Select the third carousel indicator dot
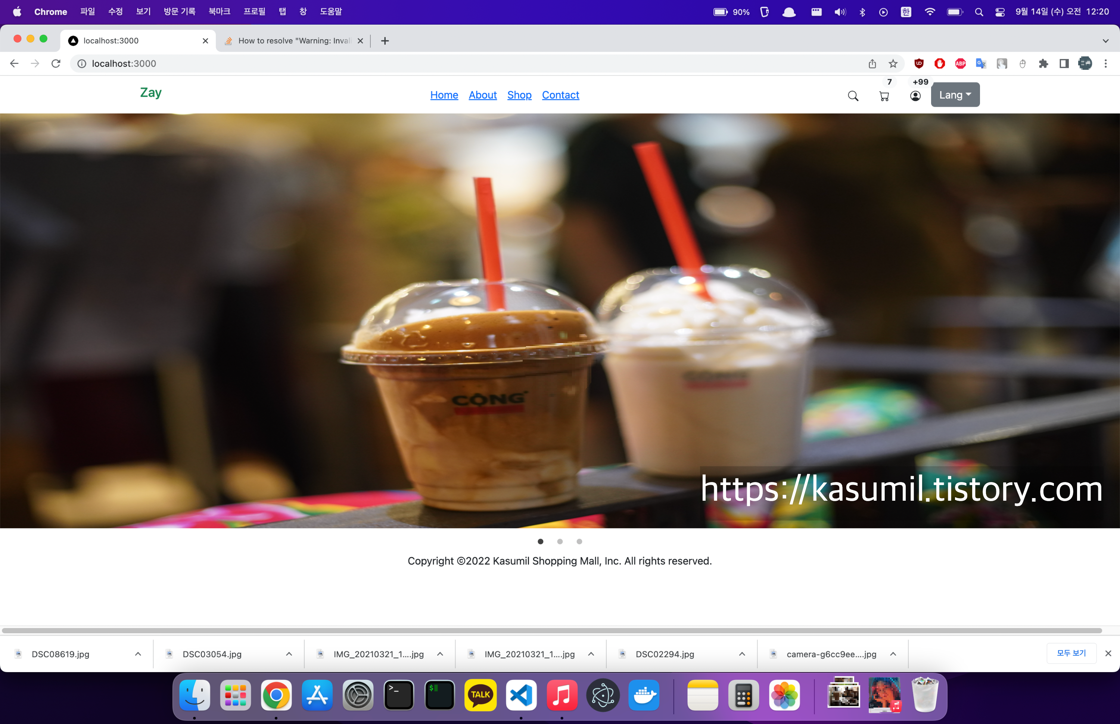Image resolution: width=1120 pixels, height=724 pixels. coord(579,541)
